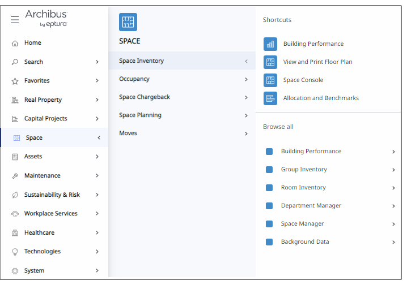Viewport: 407px width, 285px height.
Task: Open View and Print Floor Plan link
Action: point(317,62)
